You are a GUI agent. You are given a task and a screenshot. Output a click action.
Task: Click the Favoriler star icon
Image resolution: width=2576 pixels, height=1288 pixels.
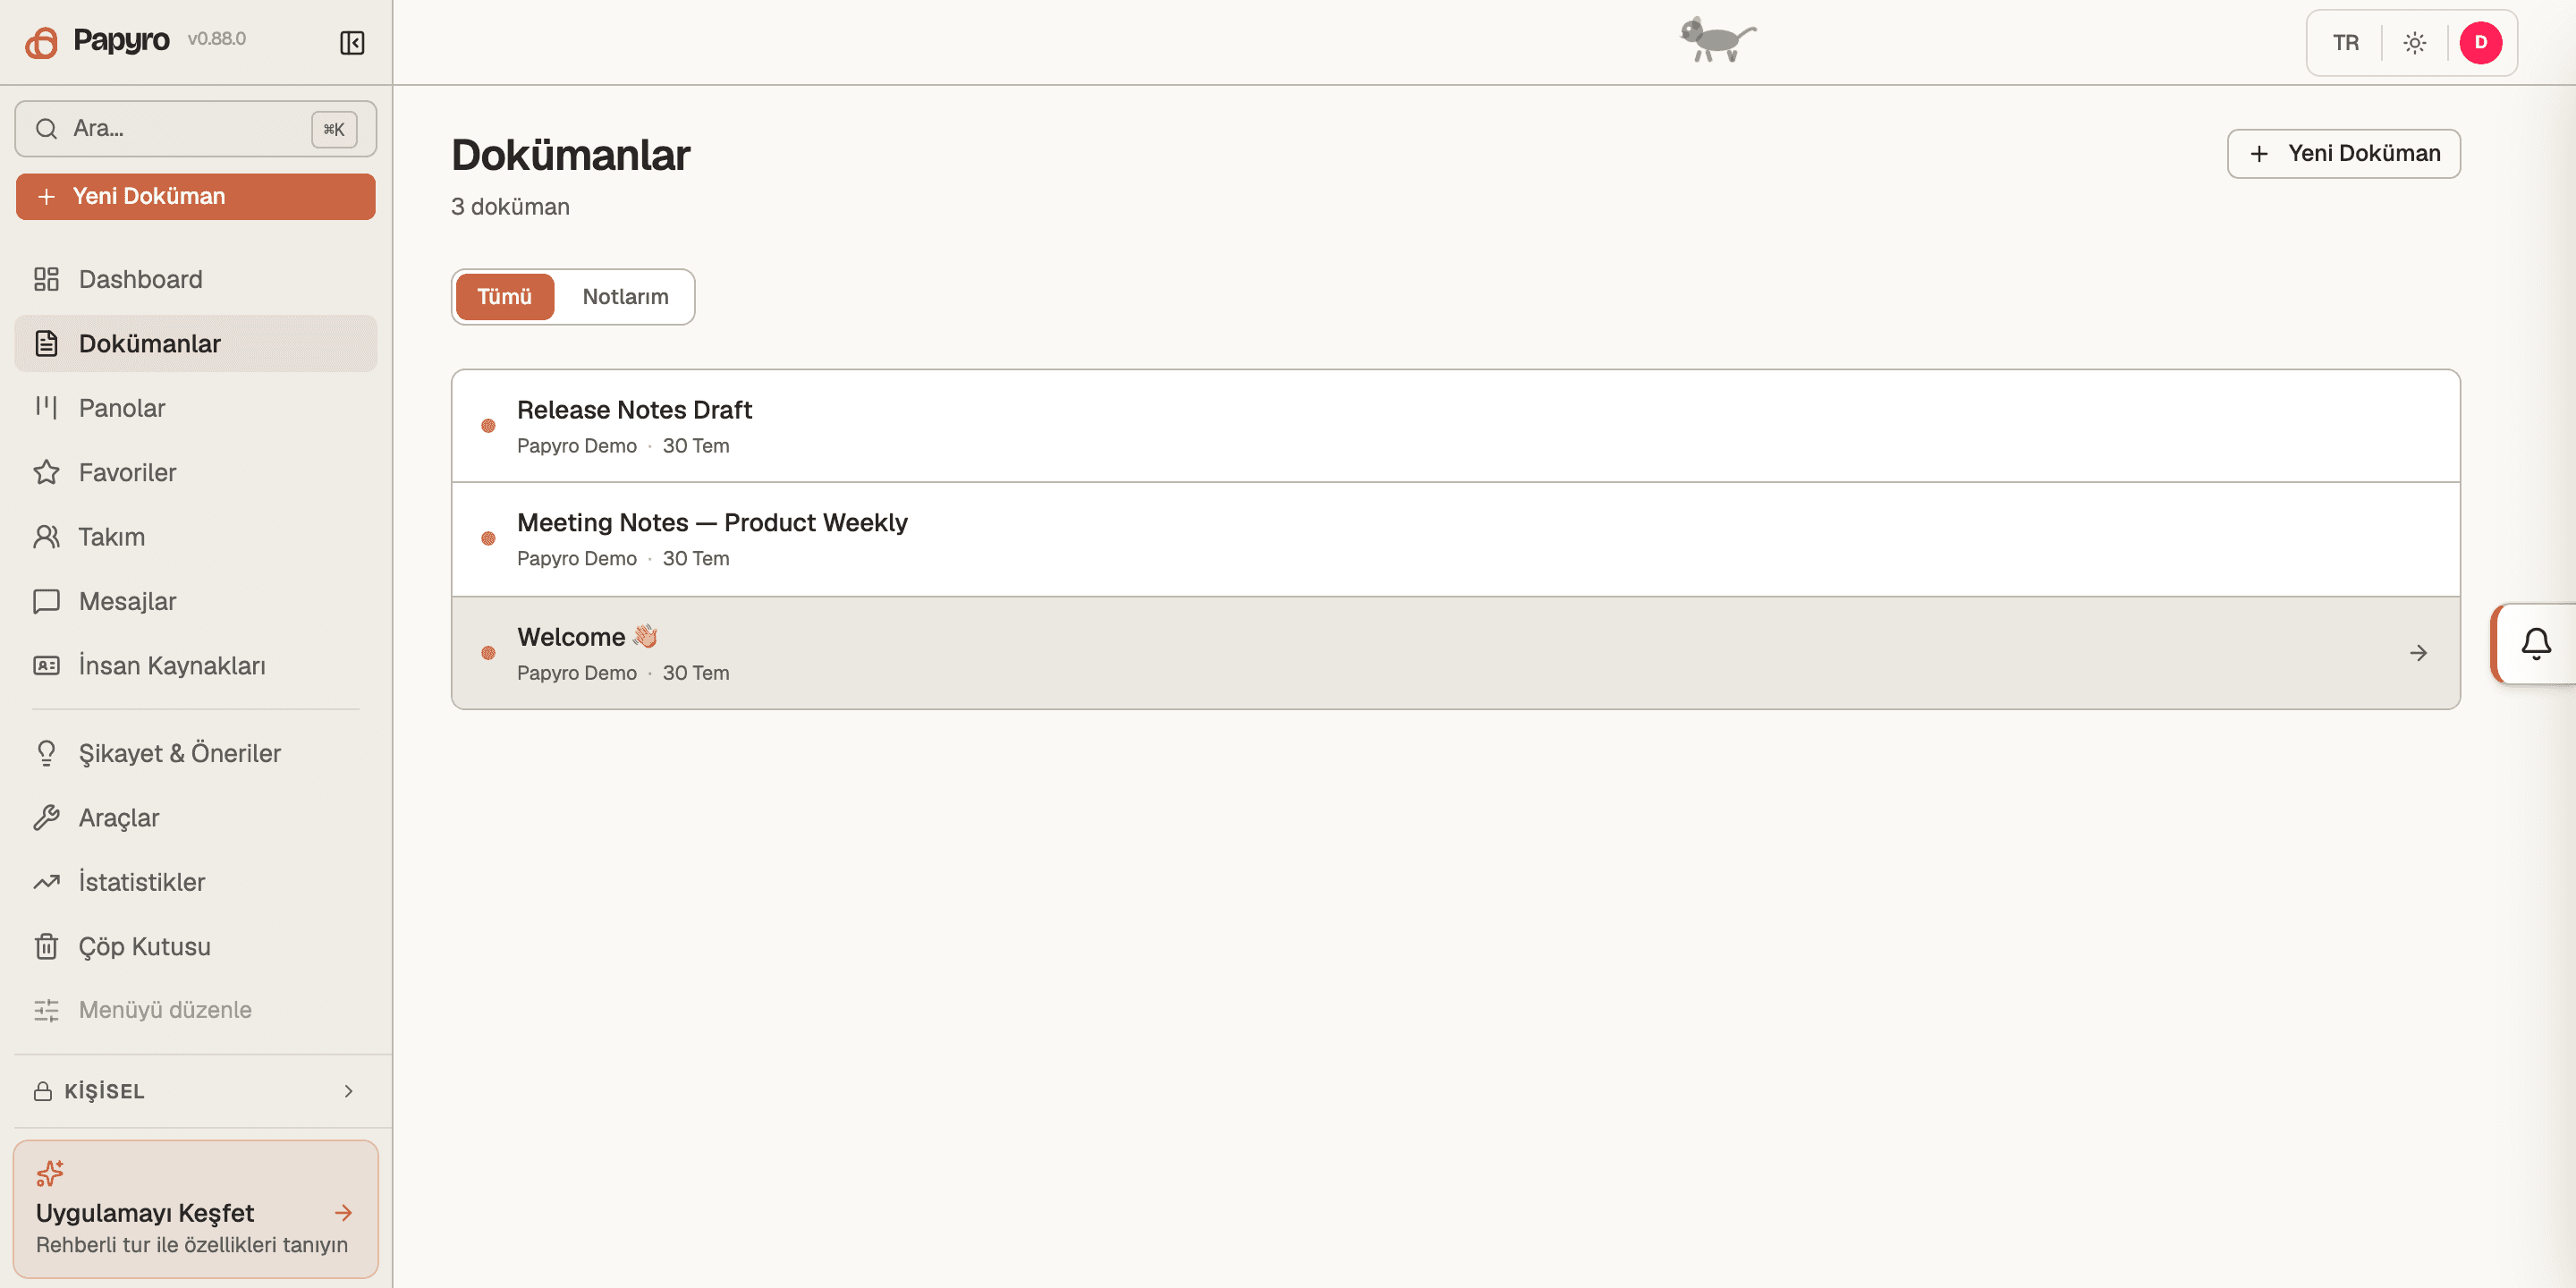46,472
